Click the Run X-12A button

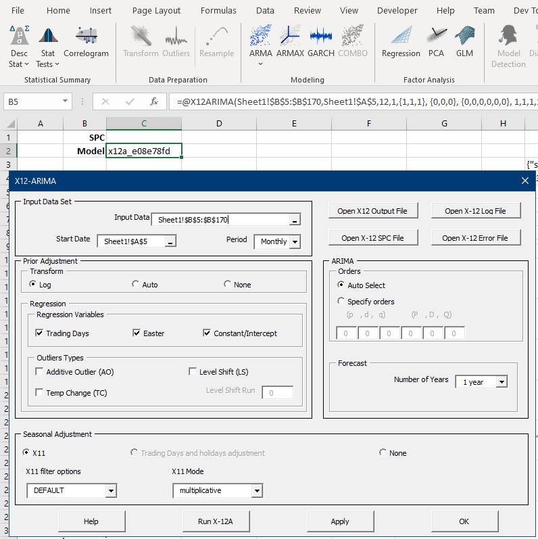coord(216,521)
